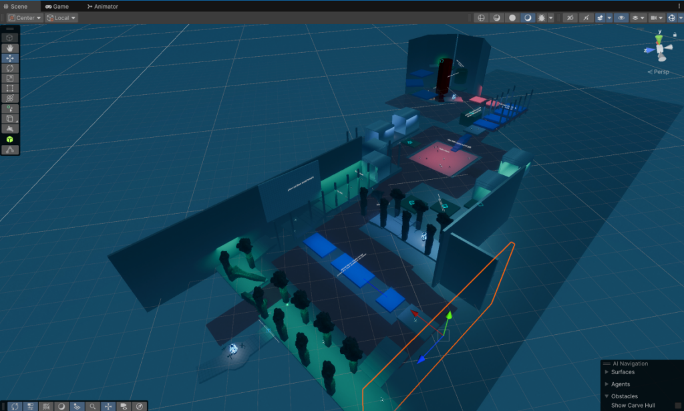This screenshot has width=684, height=411.
Task: Toggle scene effects sparkle layers button
Action: (x=601, y=18)
